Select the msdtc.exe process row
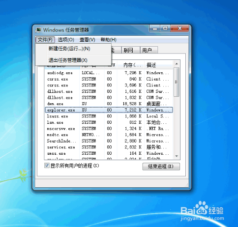 click(x=109, y=135)
